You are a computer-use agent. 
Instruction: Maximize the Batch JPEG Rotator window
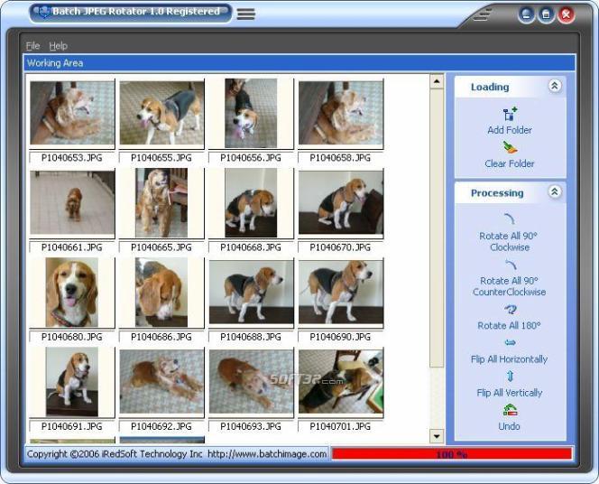tap(547, 15)
